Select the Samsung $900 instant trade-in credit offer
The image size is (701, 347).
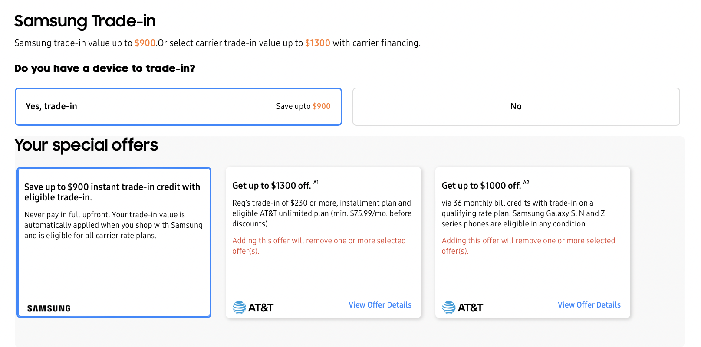coord(114,242)
